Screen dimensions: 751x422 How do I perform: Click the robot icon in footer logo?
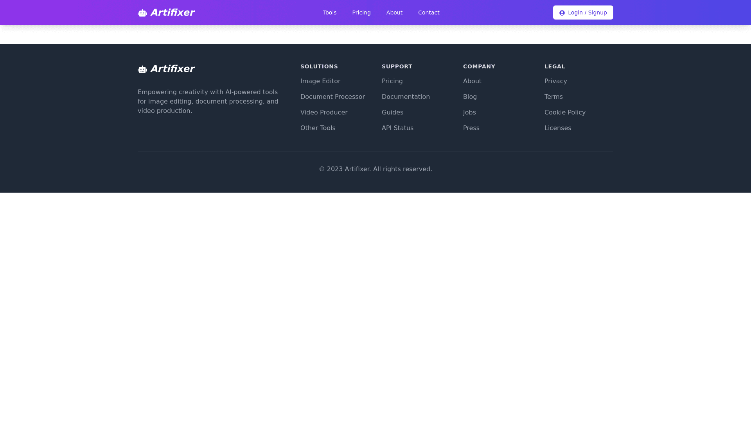142,70
